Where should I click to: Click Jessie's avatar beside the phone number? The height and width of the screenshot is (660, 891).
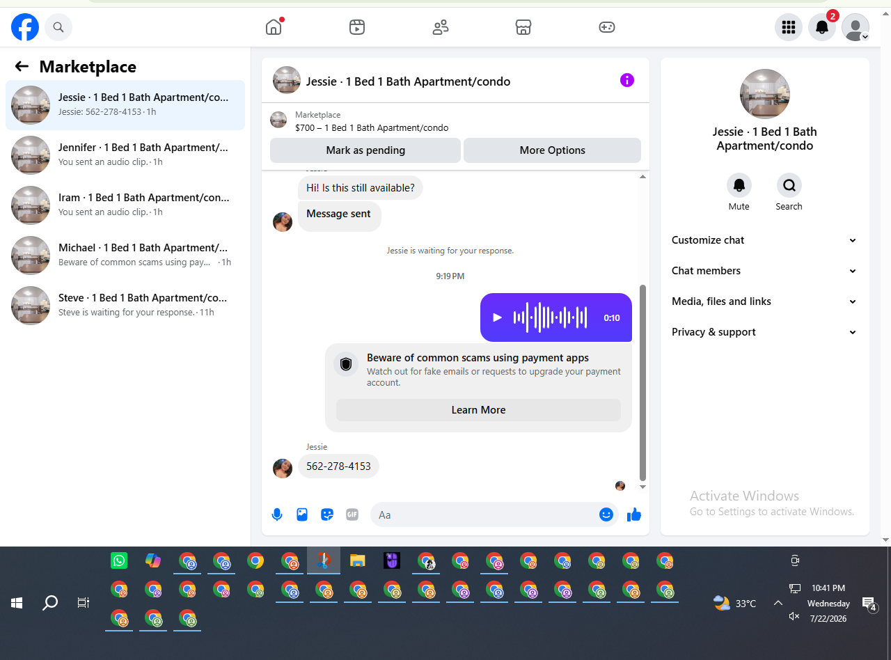(283, 469)
